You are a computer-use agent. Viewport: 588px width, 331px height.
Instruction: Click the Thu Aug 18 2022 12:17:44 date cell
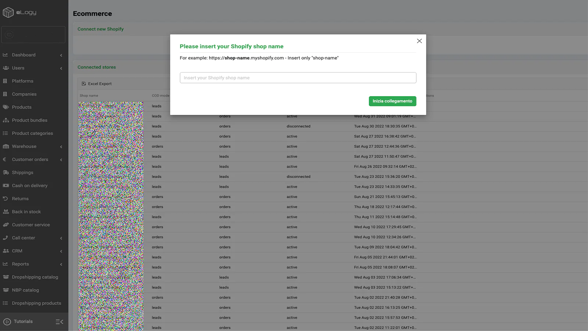[385, 207]
